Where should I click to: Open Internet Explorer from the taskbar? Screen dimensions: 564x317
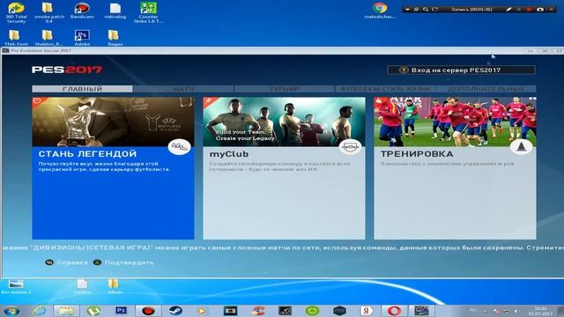click(39, 311)
